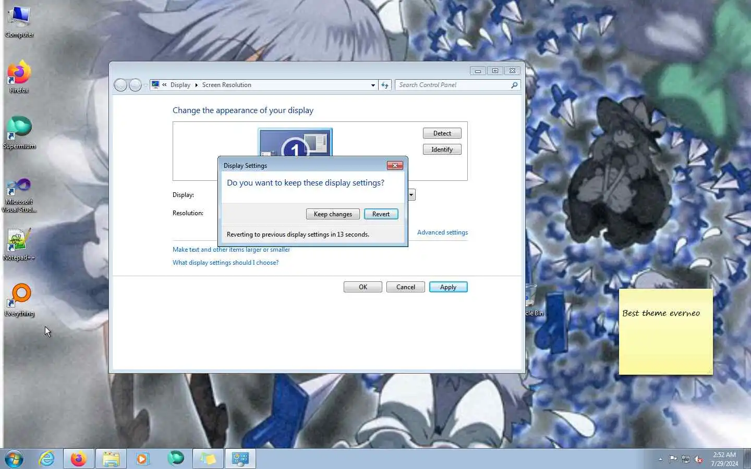Open Make text and other items larger link
Viewport: 751px width, 469px height.
(x=231, y=250)
